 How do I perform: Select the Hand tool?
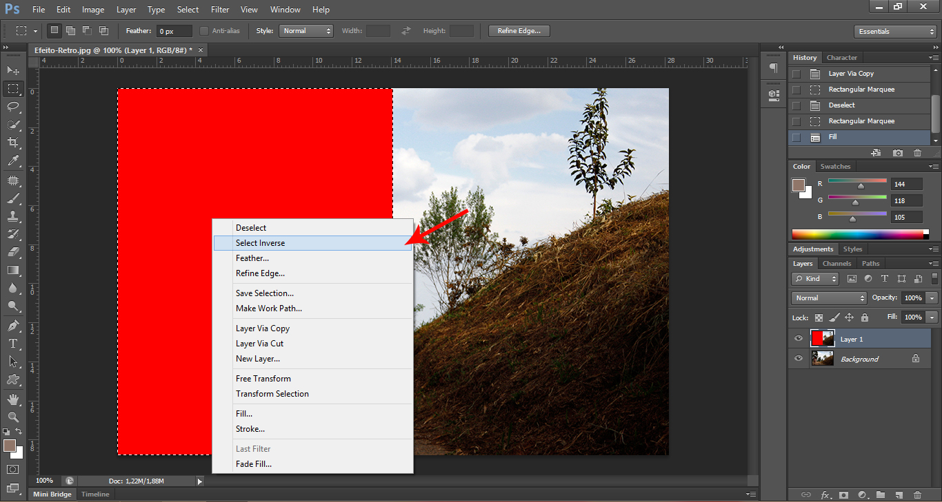[13, 399]
